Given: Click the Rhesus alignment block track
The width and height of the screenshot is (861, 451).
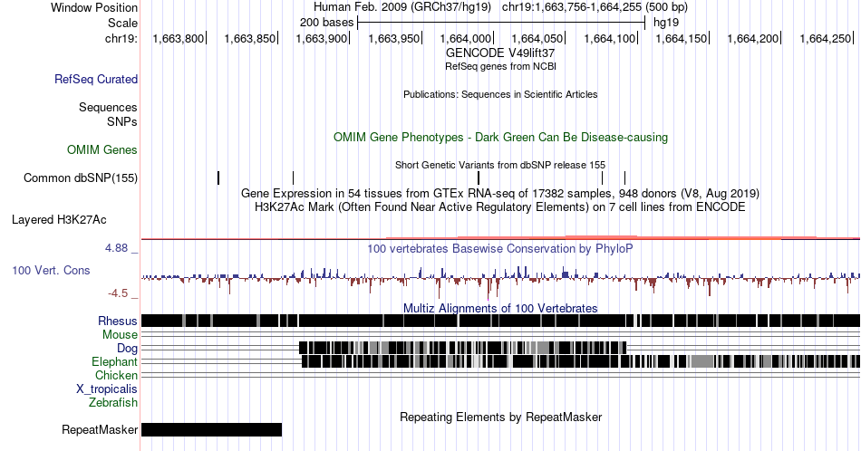Looking at the screenshot, I should coord(500,321).
